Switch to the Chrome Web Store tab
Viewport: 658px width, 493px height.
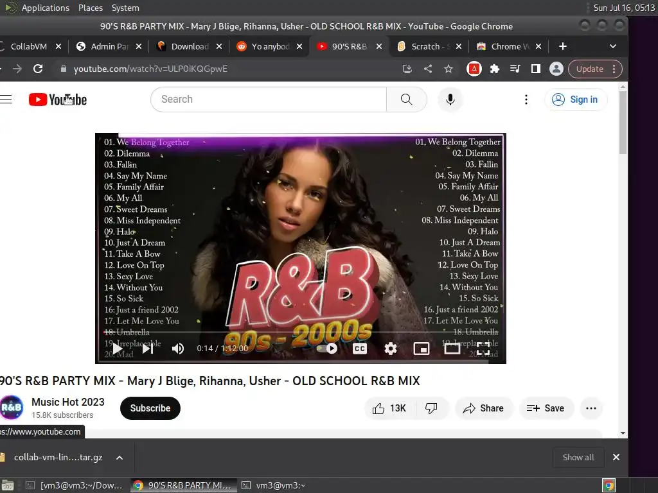[510, 46]
